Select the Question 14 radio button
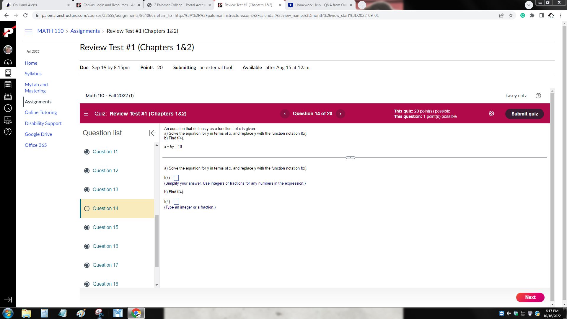Image resolution: width=567 pixels, height=319 pixels. click(87, 209)
